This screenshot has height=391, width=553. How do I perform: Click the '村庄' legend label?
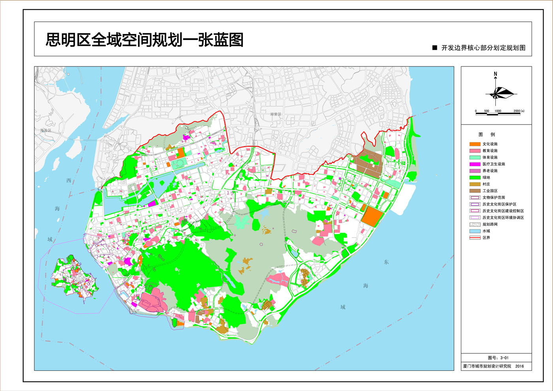tap(486, 184)
